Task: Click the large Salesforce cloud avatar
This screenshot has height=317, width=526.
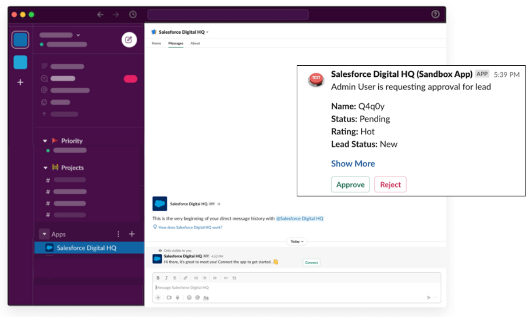Action: [160, 204]
